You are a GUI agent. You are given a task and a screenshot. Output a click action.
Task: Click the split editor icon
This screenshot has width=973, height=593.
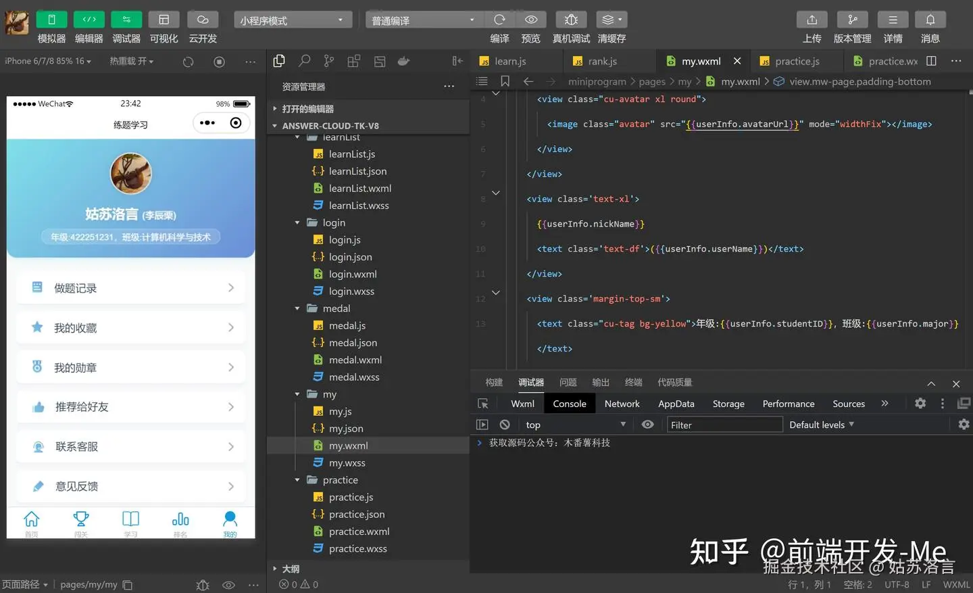coord(931,61)
